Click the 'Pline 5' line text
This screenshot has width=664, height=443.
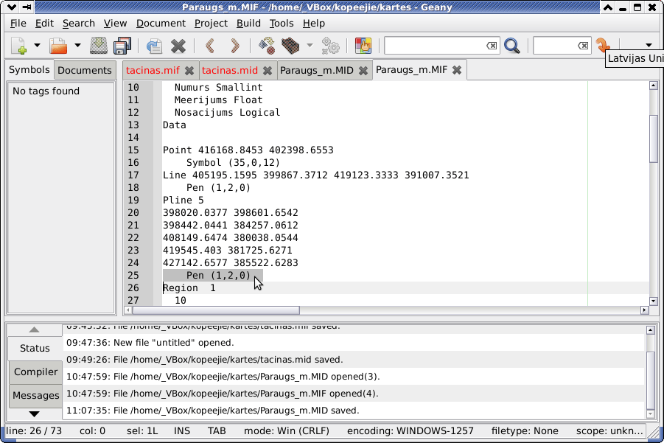(184, 200)
